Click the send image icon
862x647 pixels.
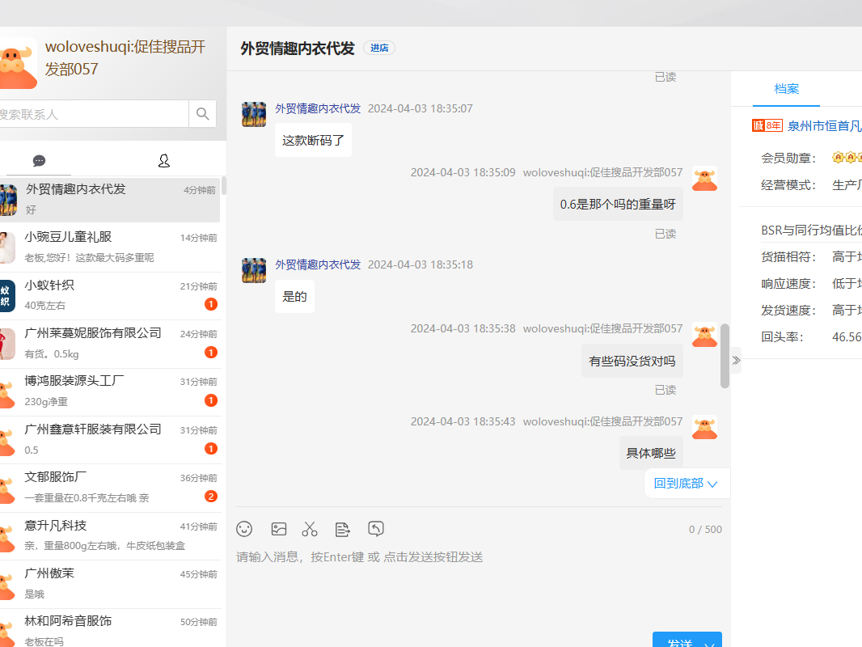279,529
